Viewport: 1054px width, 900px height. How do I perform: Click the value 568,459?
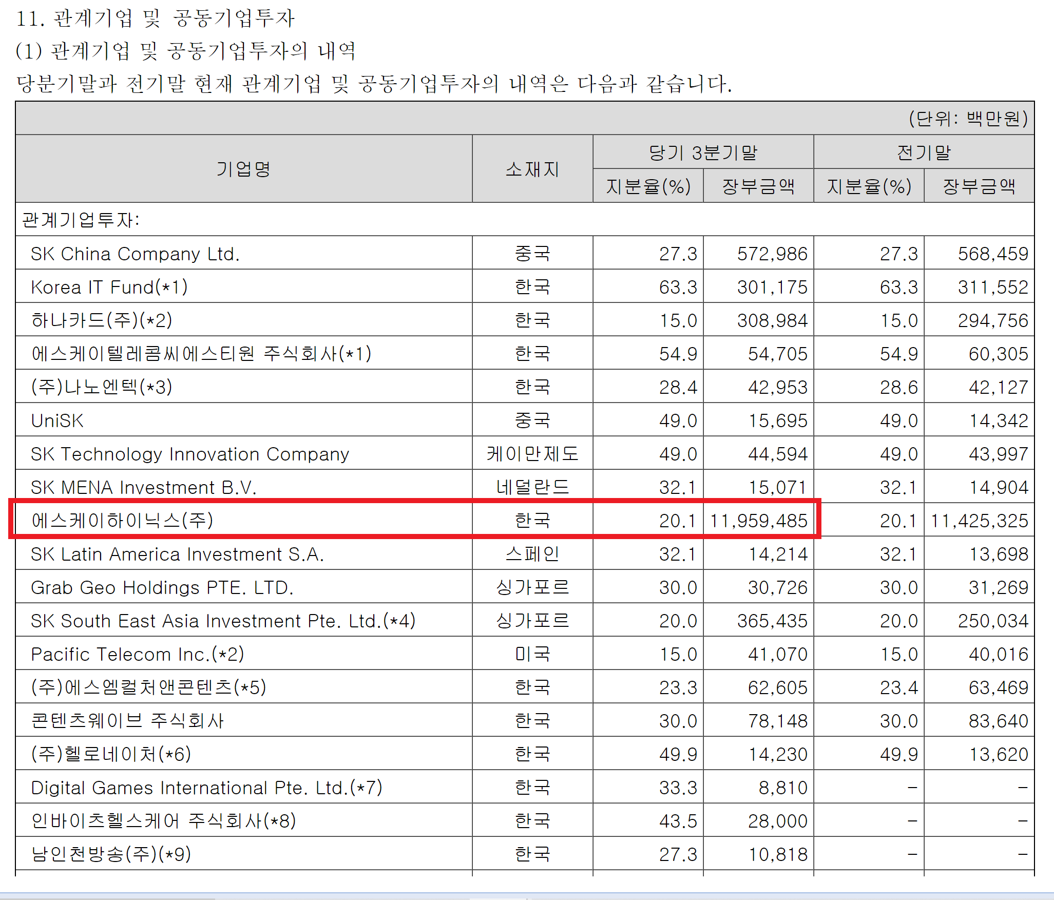(x=993, y=254)
